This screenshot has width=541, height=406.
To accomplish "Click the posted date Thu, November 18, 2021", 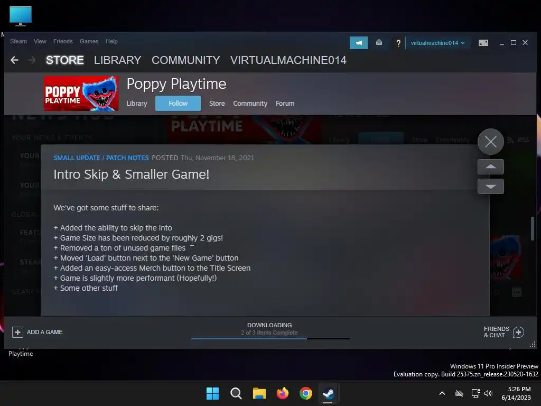I will (217, 158).
